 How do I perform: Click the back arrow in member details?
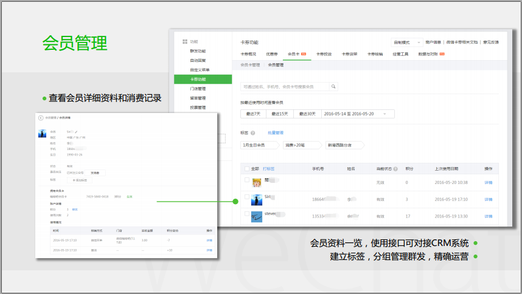pos(41,117)
